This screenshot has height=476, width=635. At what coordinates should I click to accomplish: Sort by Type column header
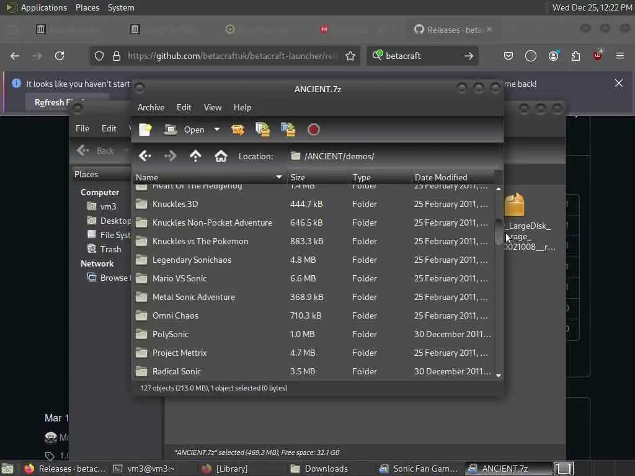(x=380, y=177)
